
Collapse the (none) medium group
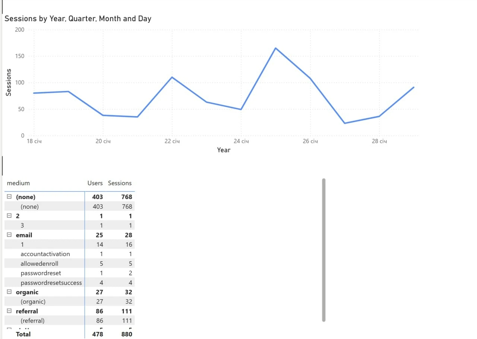pos(10,197)
